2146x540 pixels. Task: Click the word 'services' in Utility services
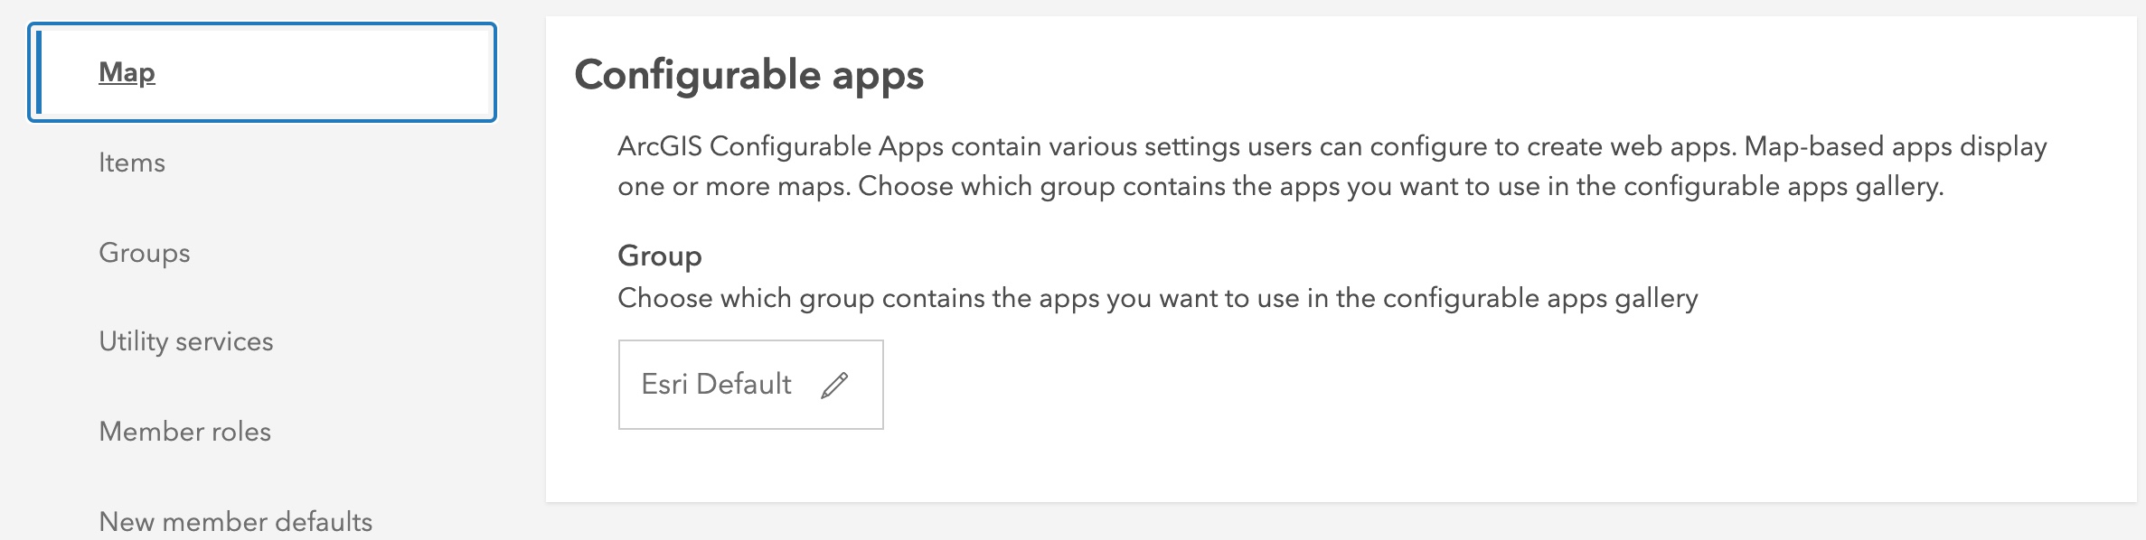tap(224, 341)
